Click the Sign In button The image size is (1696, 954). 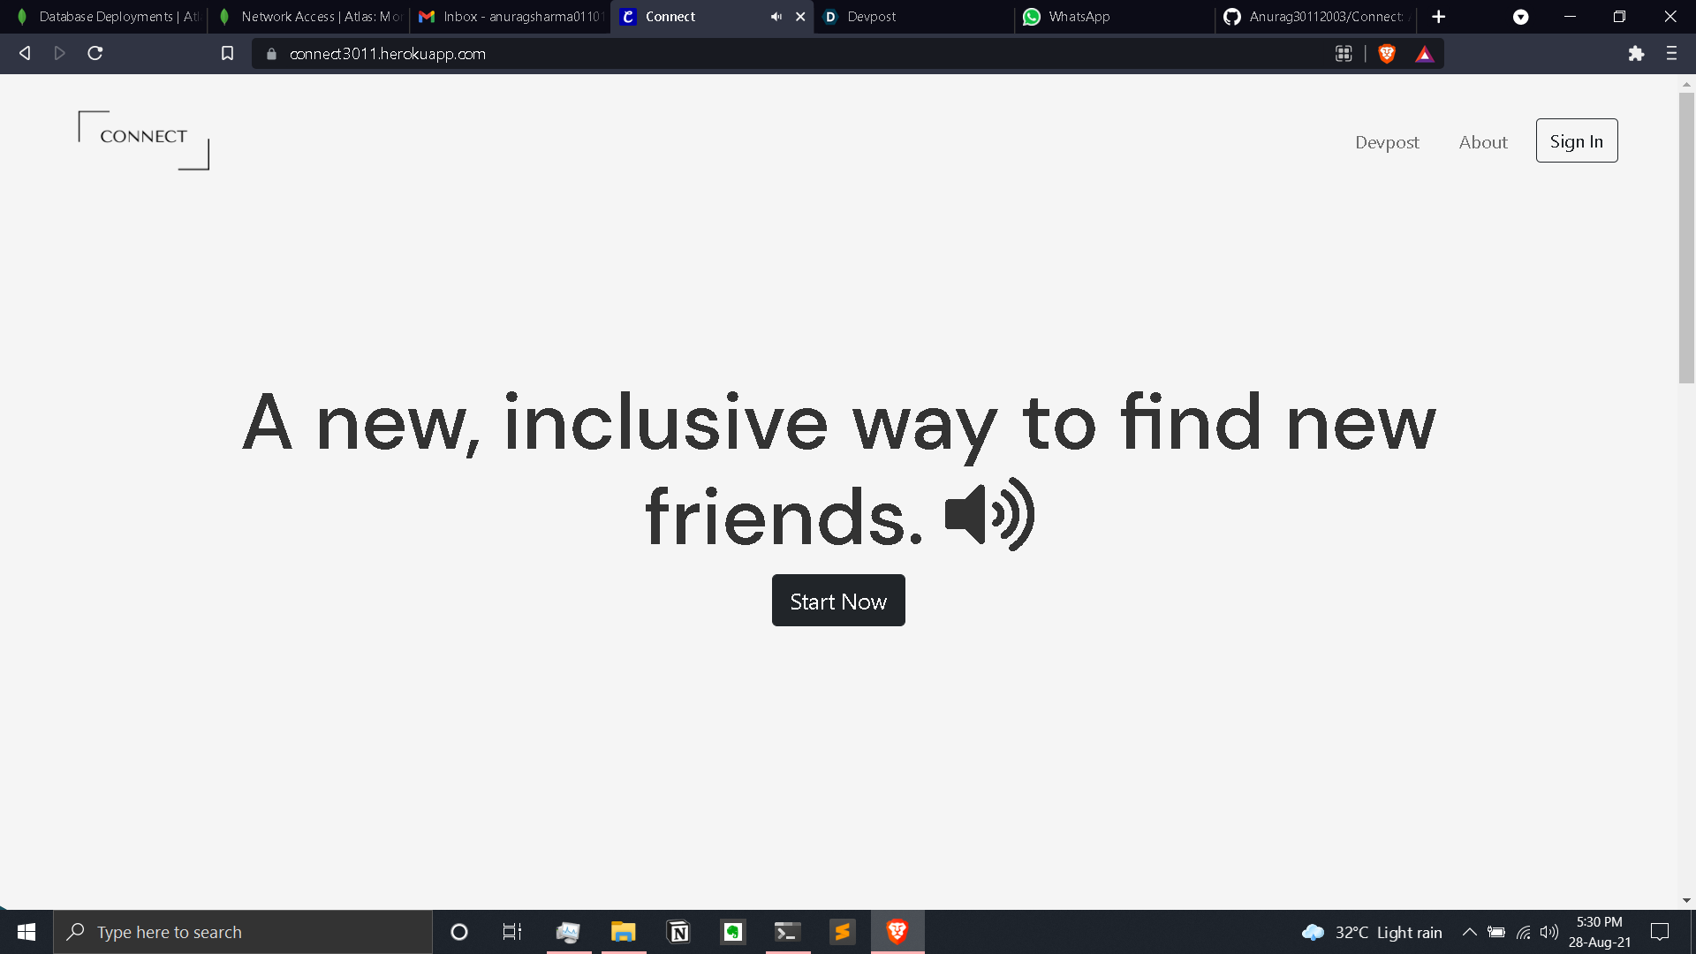point(1576,141)
